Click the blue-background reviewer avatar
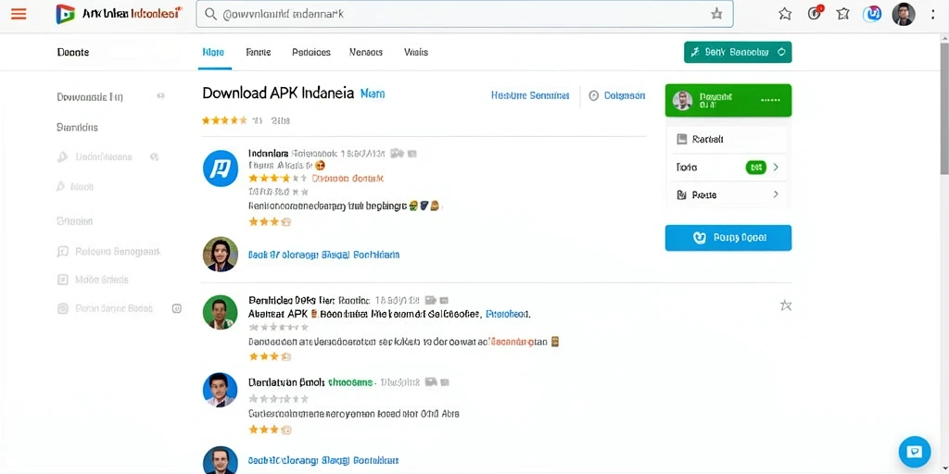The height and width of the screenshot is (474, 949). click(x=221, y=390)
